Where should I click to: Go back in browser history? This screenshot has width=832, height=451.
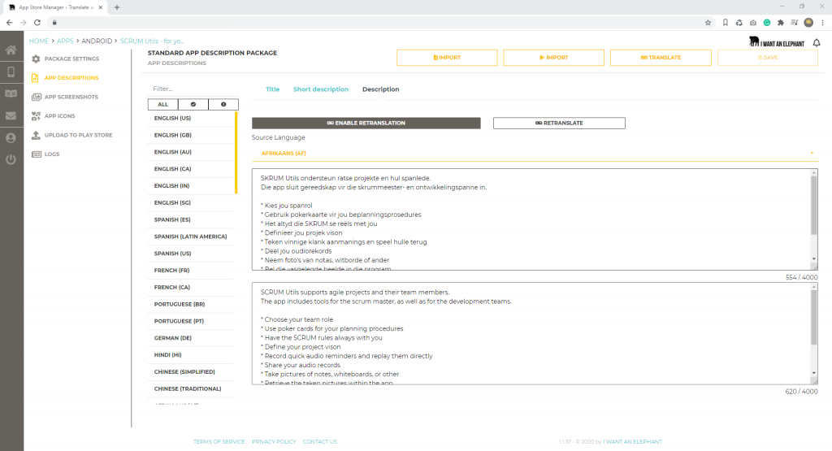point(9,22)
